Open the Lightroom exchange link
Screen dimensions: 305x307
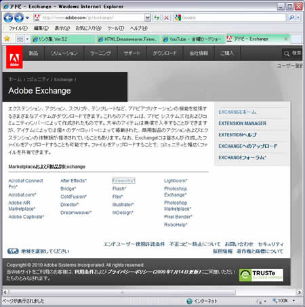click(x=176, y=181)
